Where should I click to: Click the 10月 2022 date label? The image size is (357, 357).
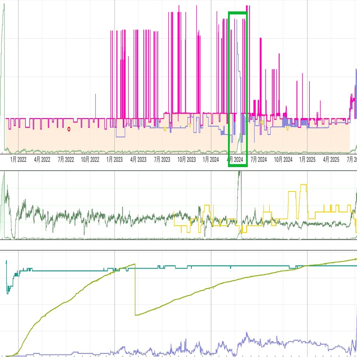[x=90, y=160]
